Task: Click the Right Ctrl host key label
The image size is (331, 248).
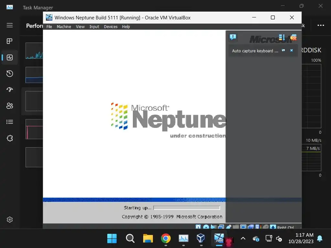Action: 285,227
